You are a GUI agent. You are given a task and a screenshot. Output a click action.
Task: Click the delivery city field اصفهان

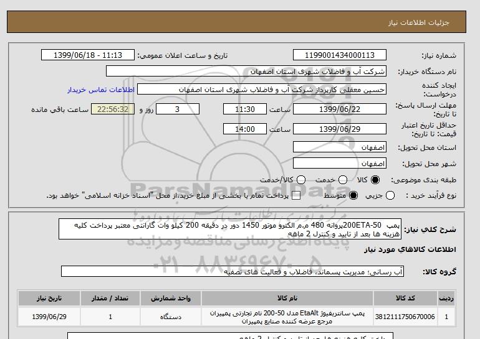coord(340,164)
